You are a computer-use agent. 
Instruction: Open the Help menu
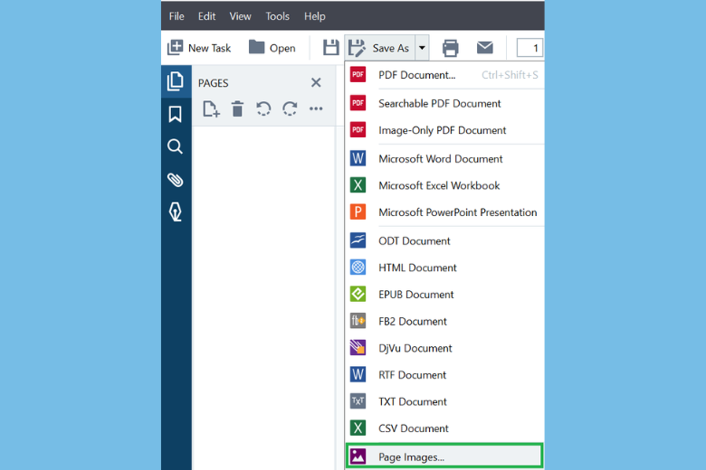click(x=314, y=16)
